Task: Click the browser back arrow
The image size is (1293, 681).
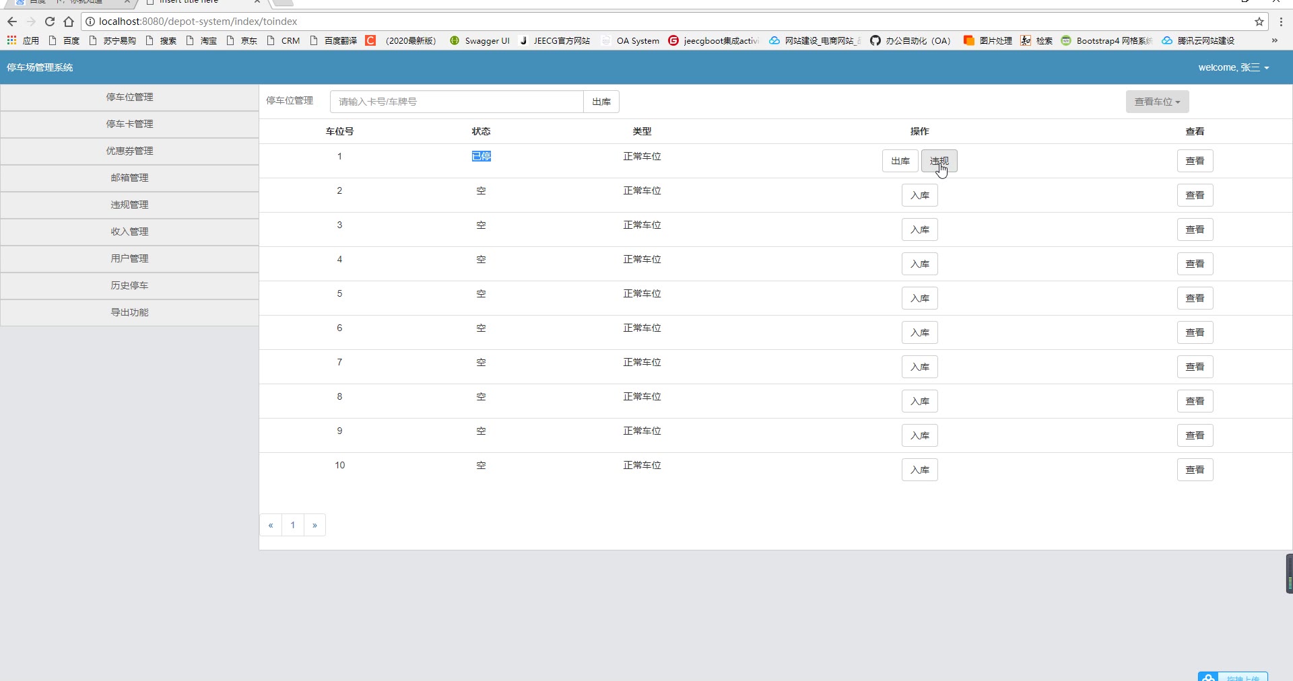Action: tap(12, 22)
